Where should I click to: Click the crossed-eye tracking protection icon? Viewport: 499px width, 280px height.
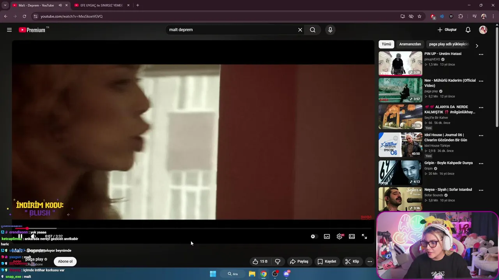pos(411,16)
